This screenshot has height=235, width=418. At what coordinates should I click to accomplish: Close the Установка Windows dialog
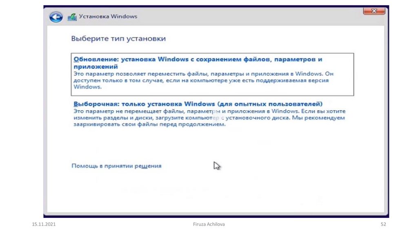point(374,11)
